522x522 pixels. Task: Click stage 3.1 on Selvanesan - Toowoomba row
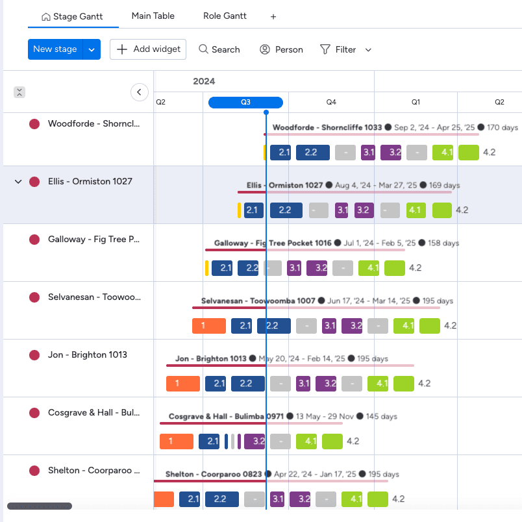pos(329,325)
